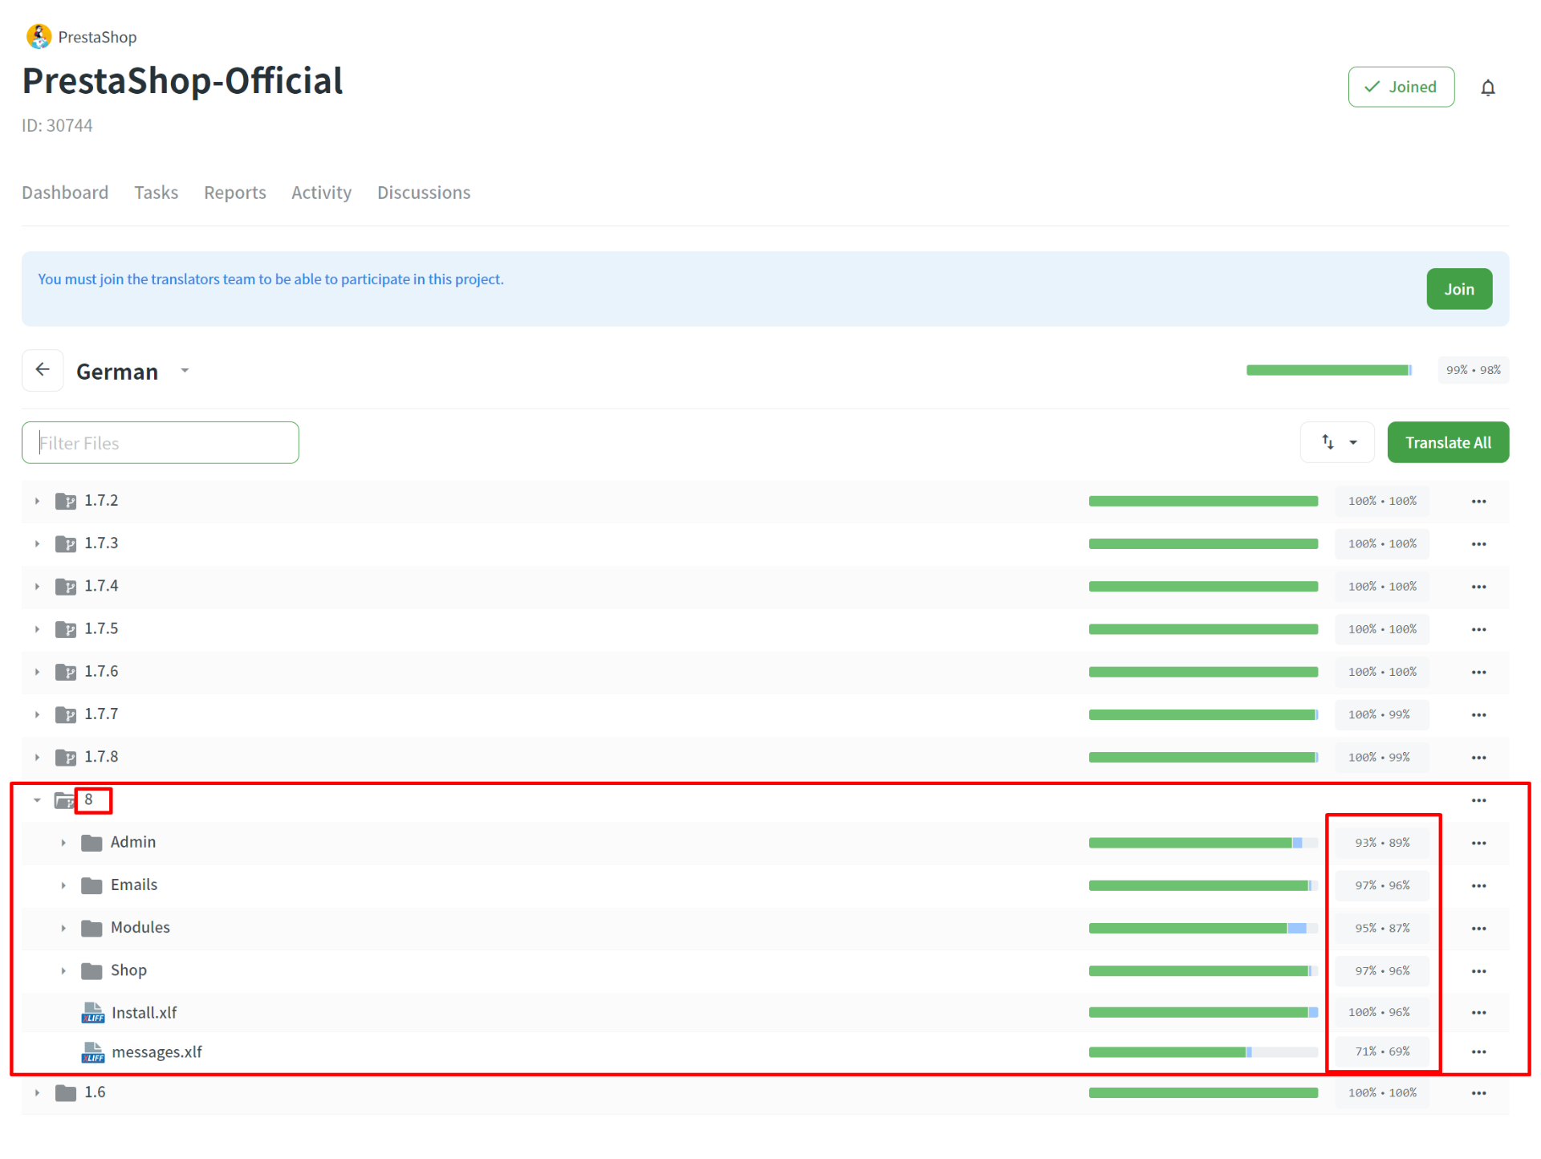Click the notification bell icon

click(x=1487, y=87)
